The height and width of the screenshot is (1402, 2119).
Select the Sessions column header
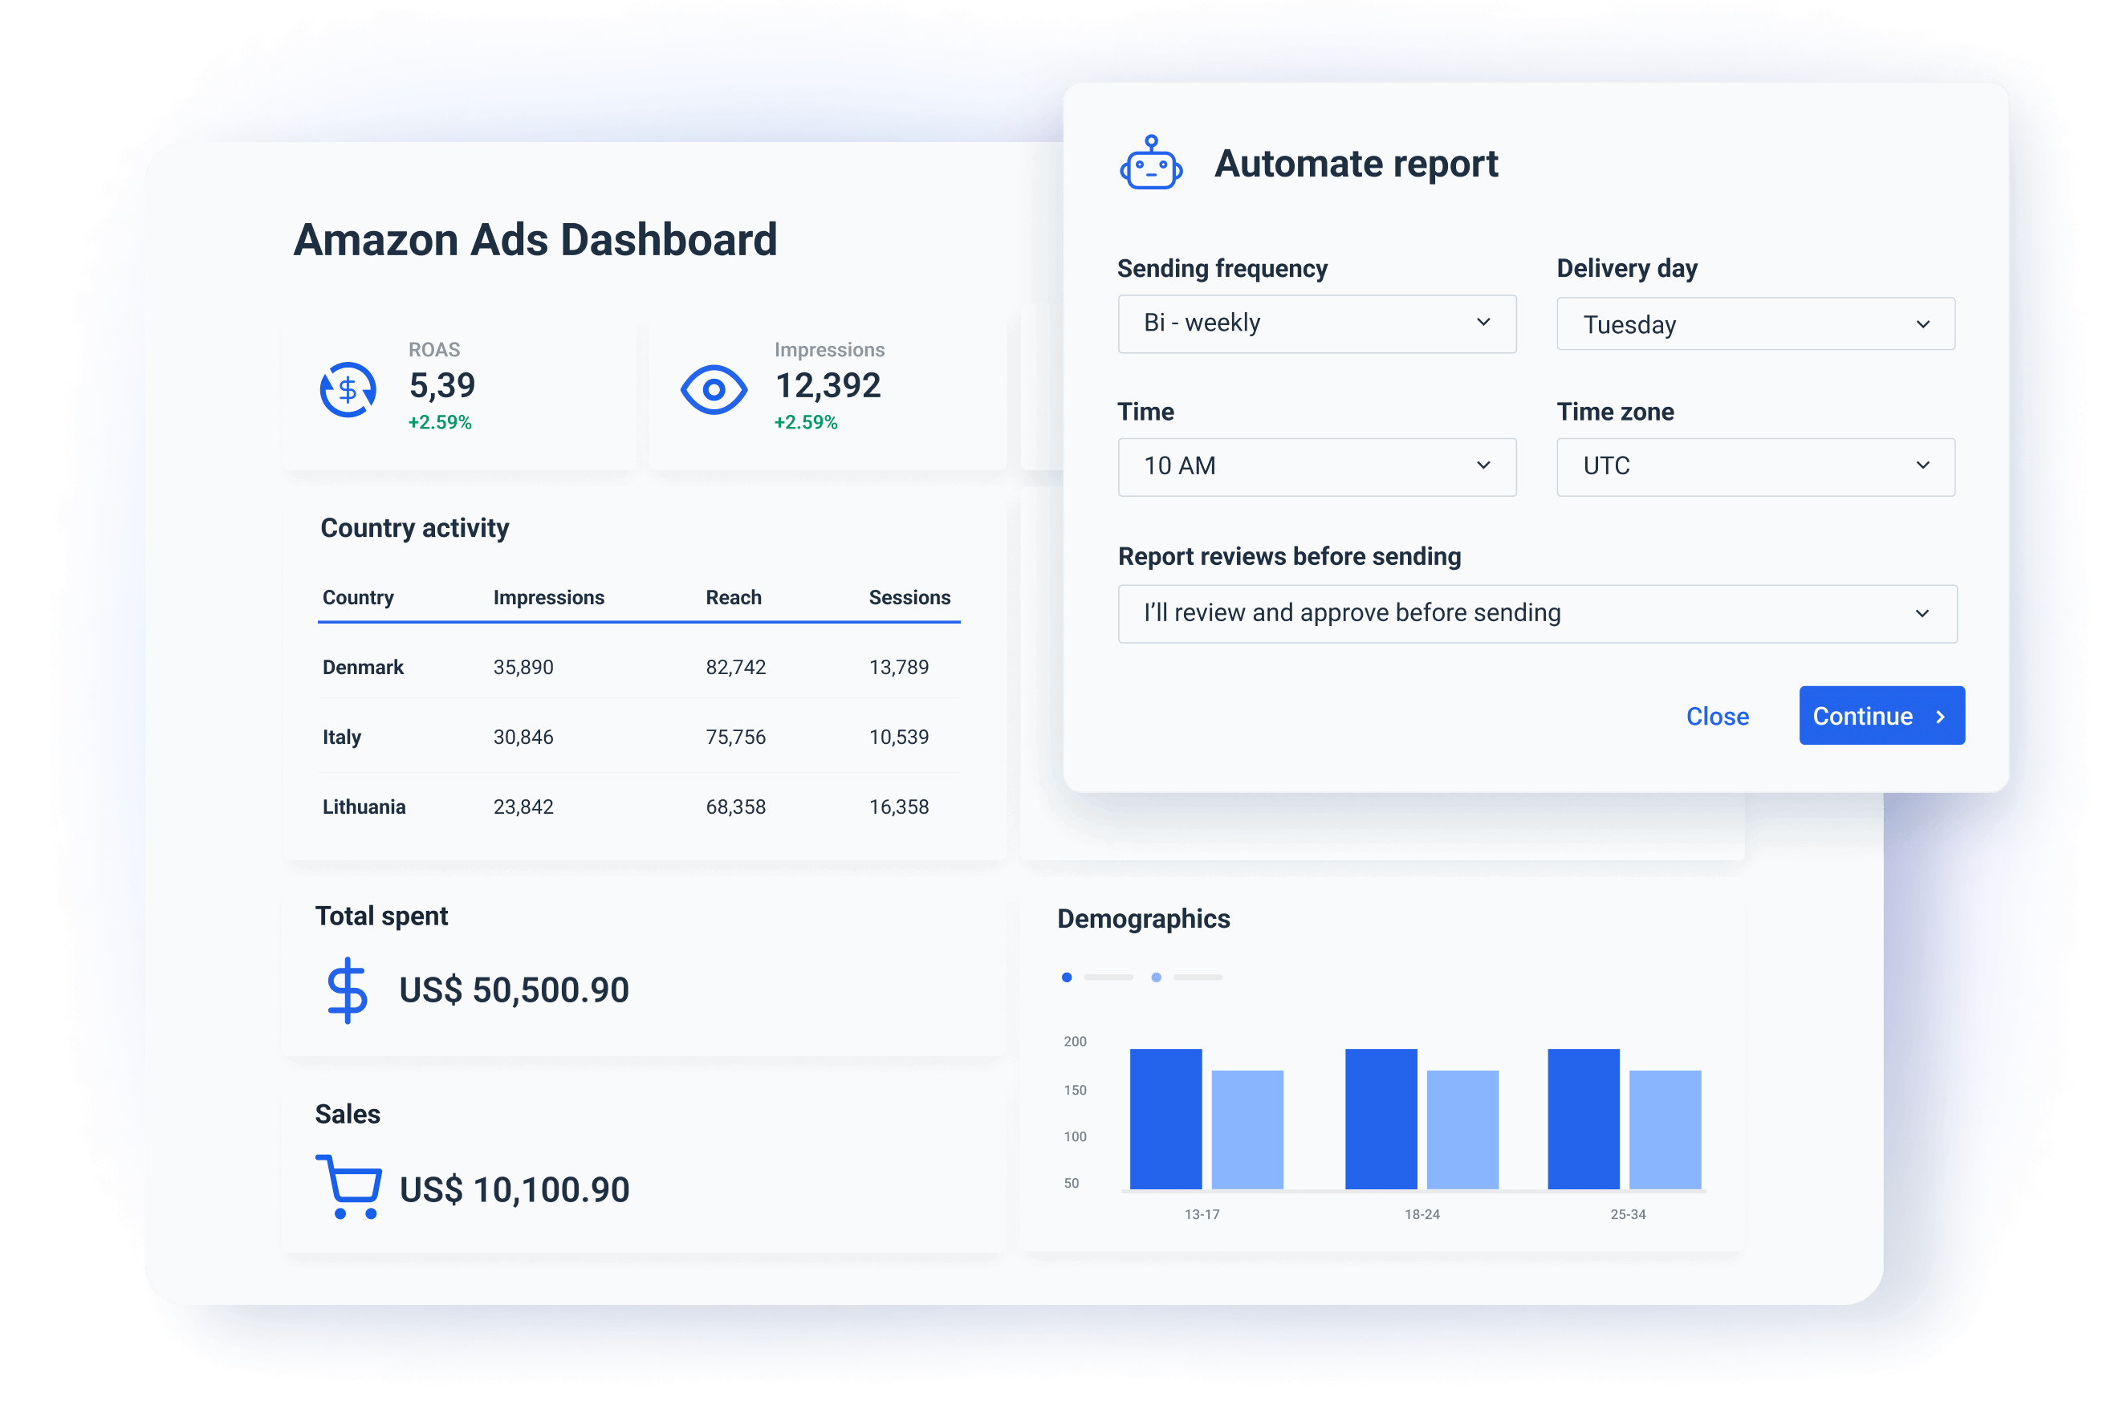click(909, 597)
